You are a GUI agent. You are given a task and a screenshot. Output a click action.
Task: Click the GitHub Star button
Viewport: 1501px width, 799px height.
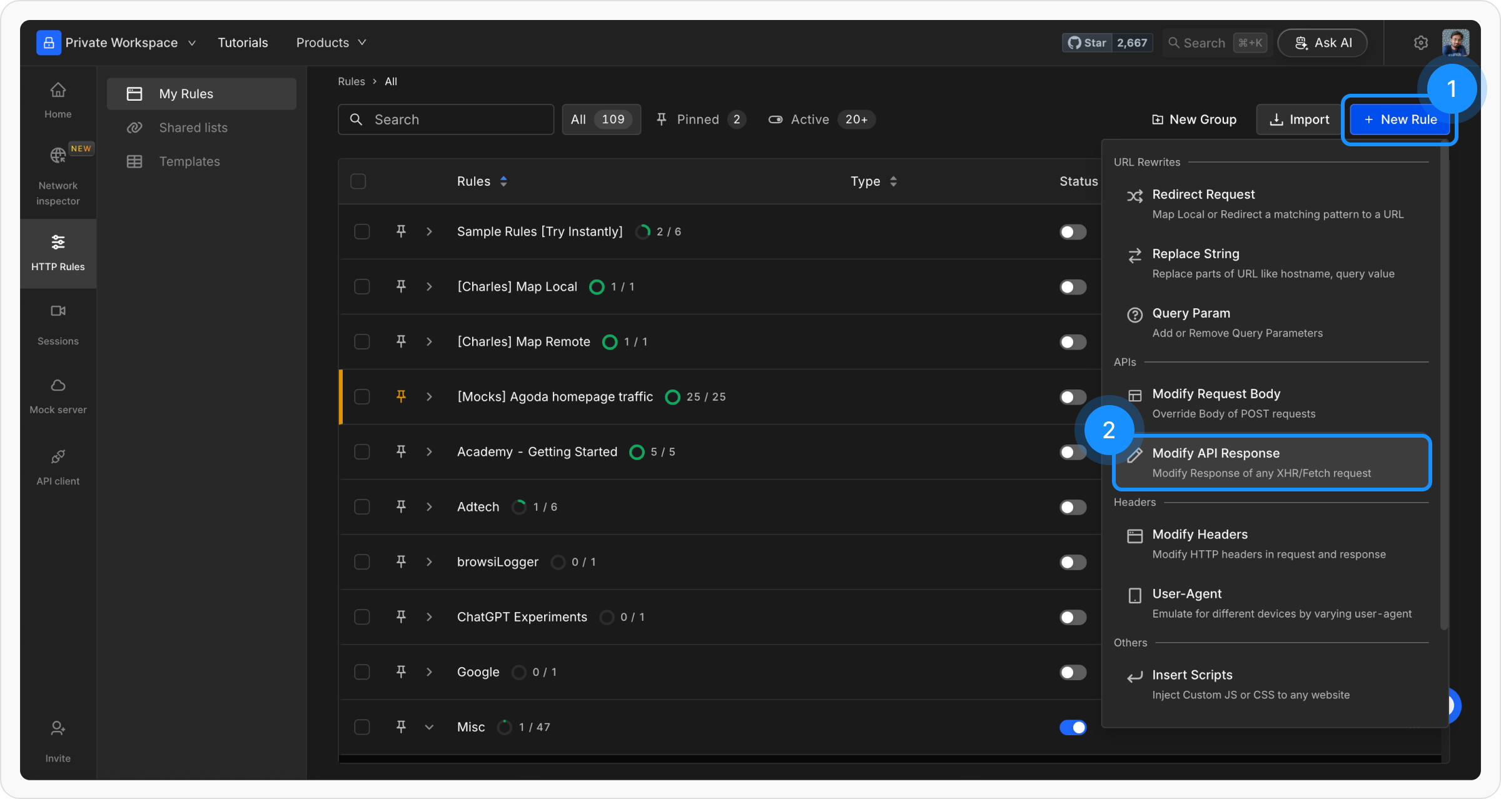[1087, 43]
